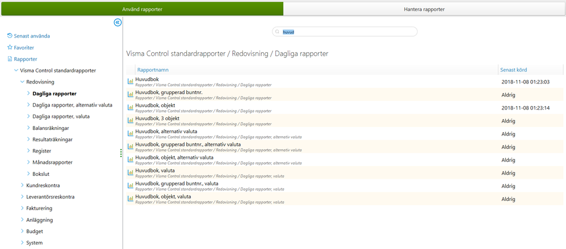Click the chart icon beside Huvudbok, alternativ valuta
The height and width of the screenshot is (249, 566).
(131, 133)
